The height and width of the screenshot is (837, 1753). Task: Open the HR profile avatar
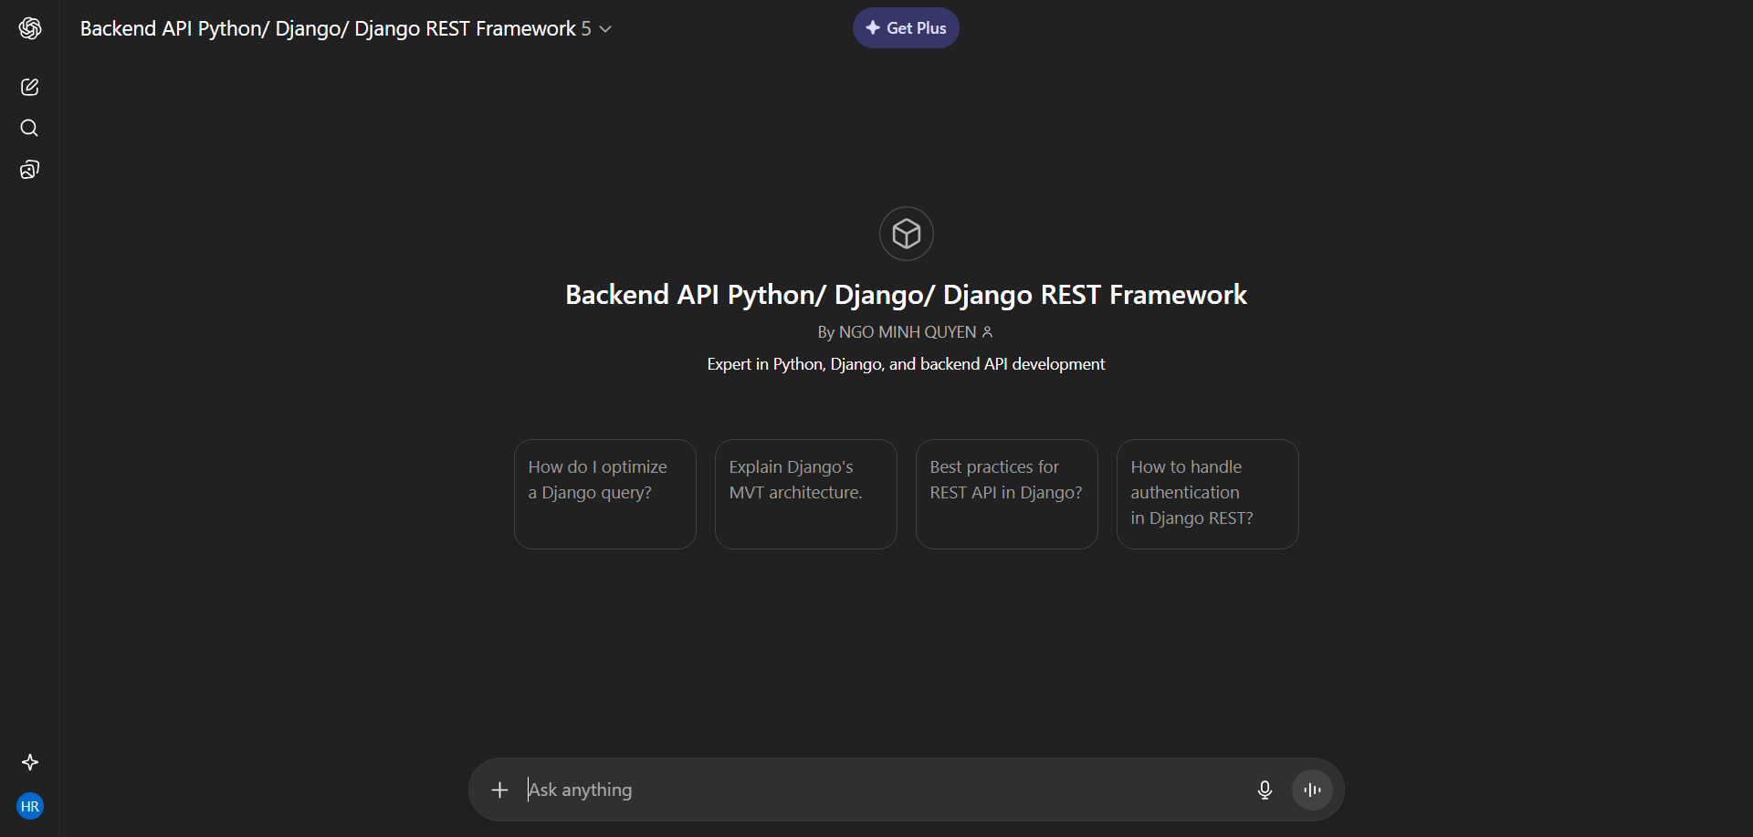click(30, 806)
